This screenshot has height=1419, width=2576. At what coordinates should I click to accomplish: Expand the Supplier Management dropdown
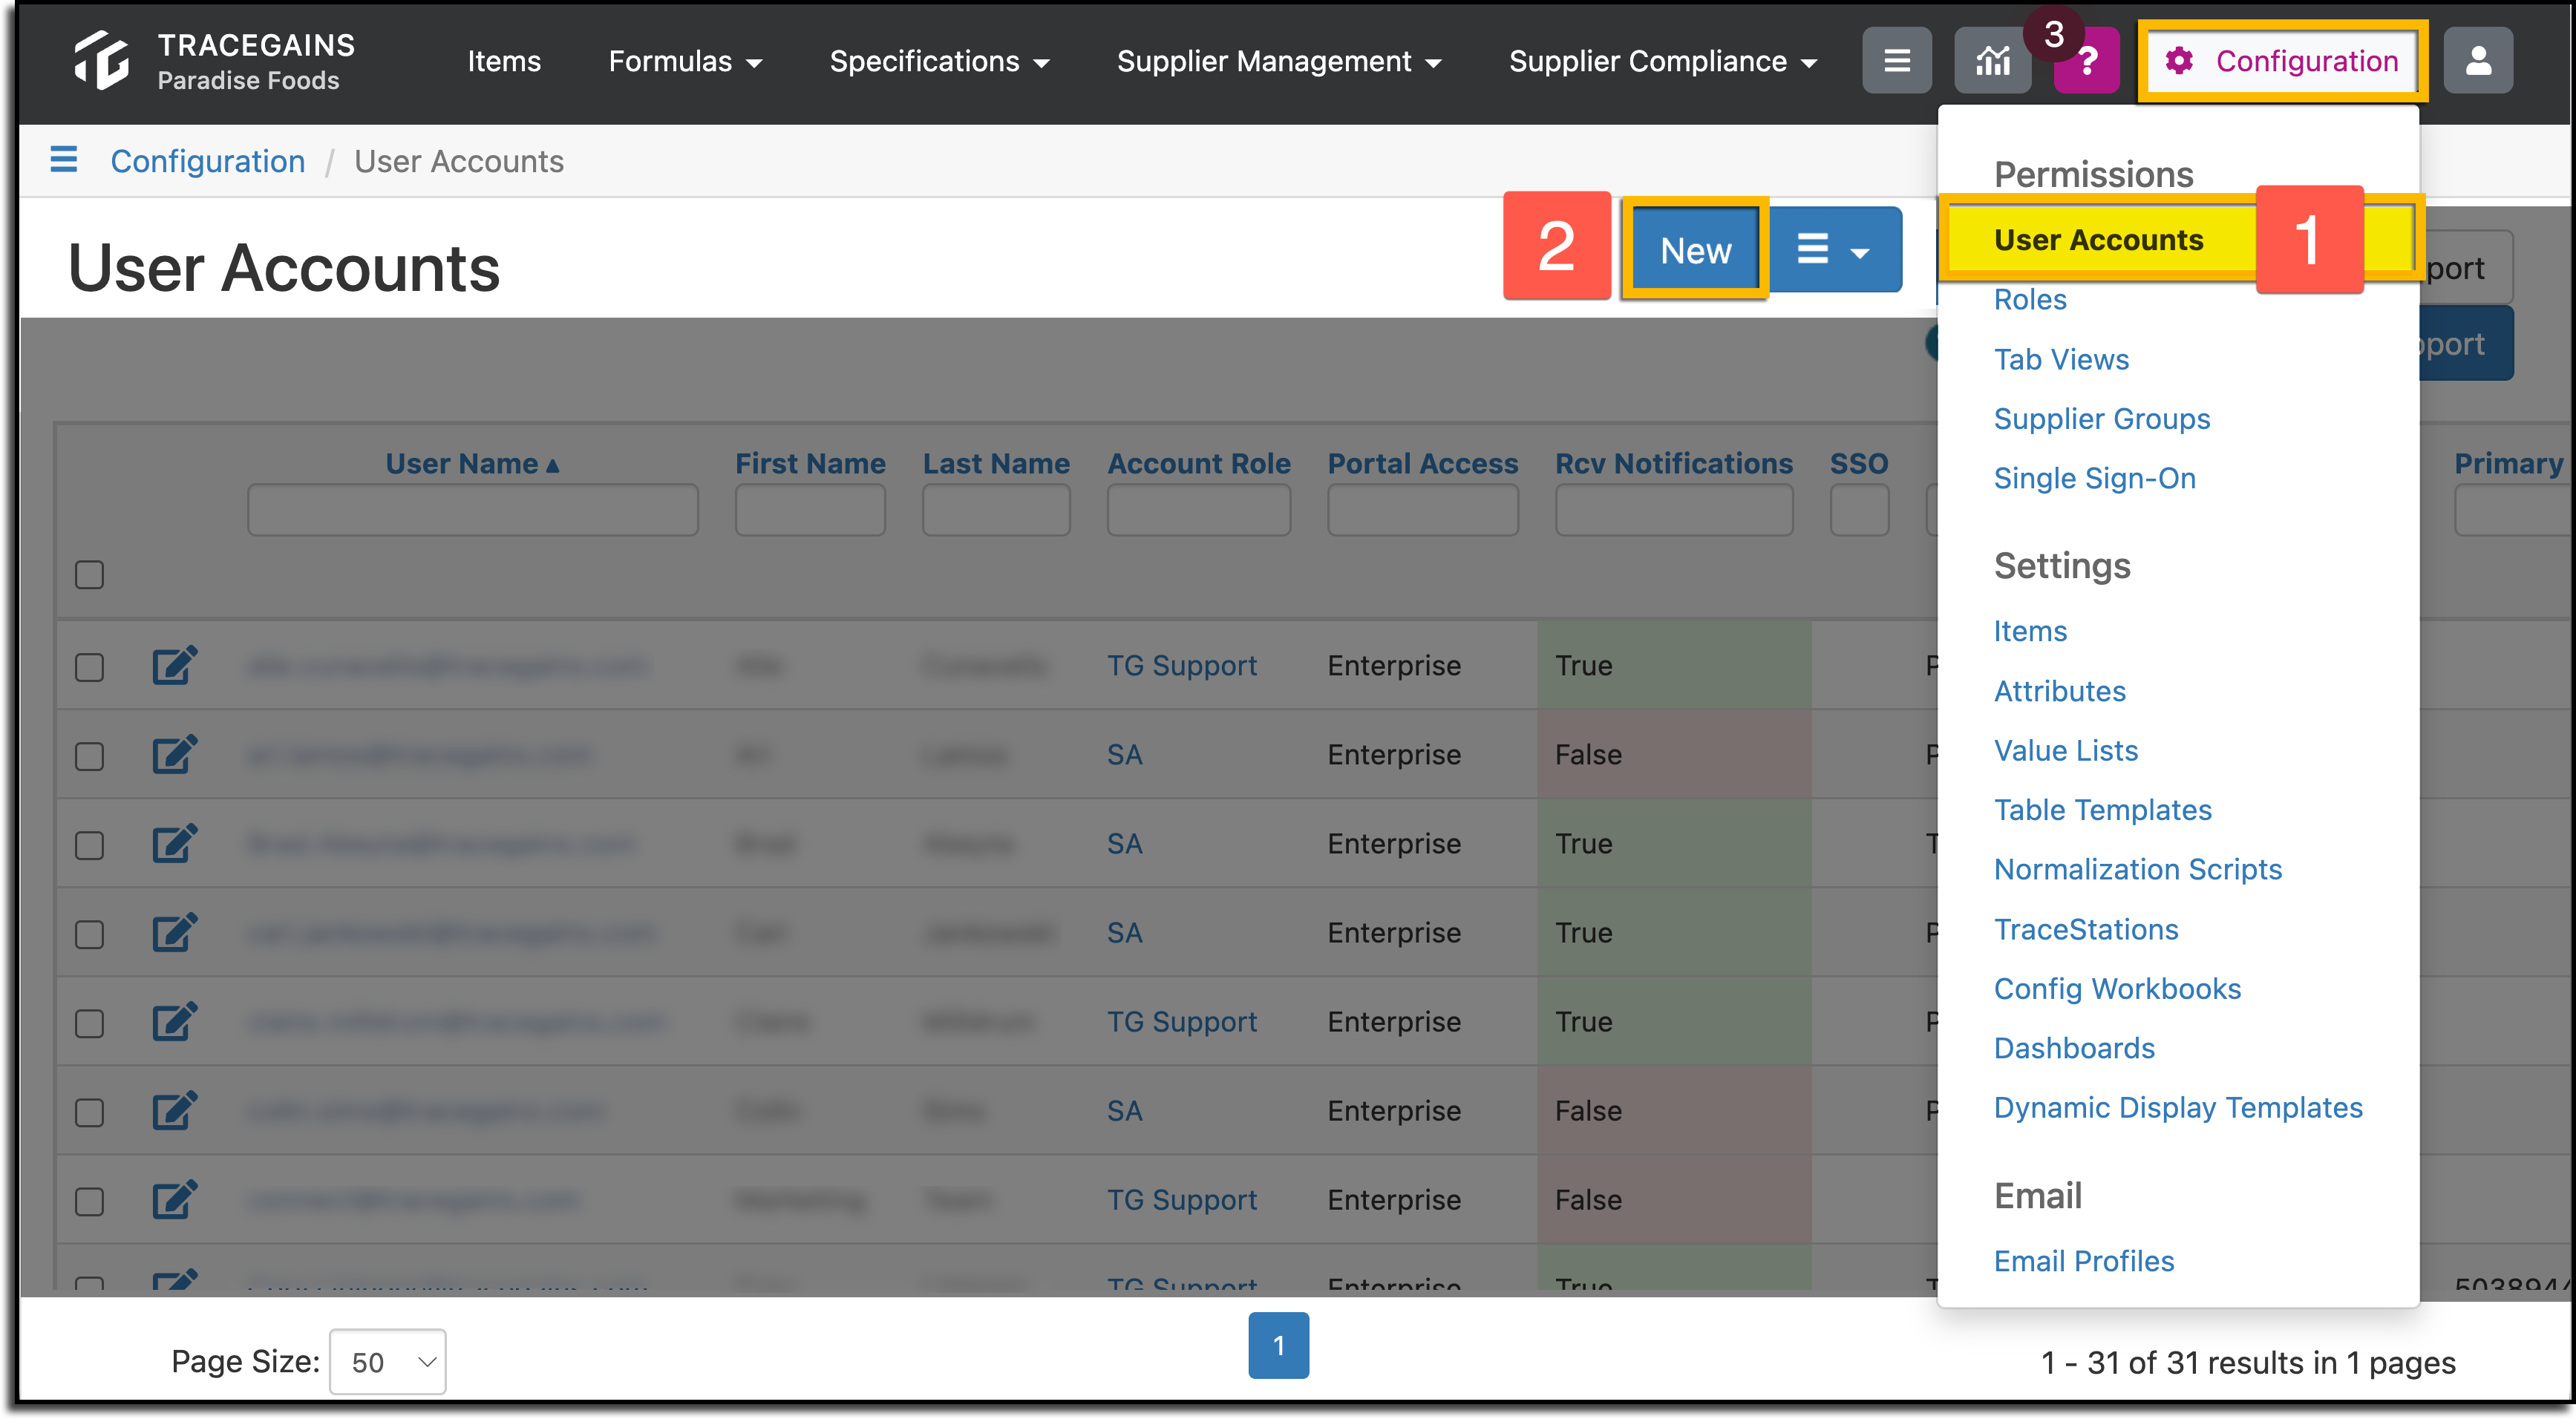[x=1278, y=61]
